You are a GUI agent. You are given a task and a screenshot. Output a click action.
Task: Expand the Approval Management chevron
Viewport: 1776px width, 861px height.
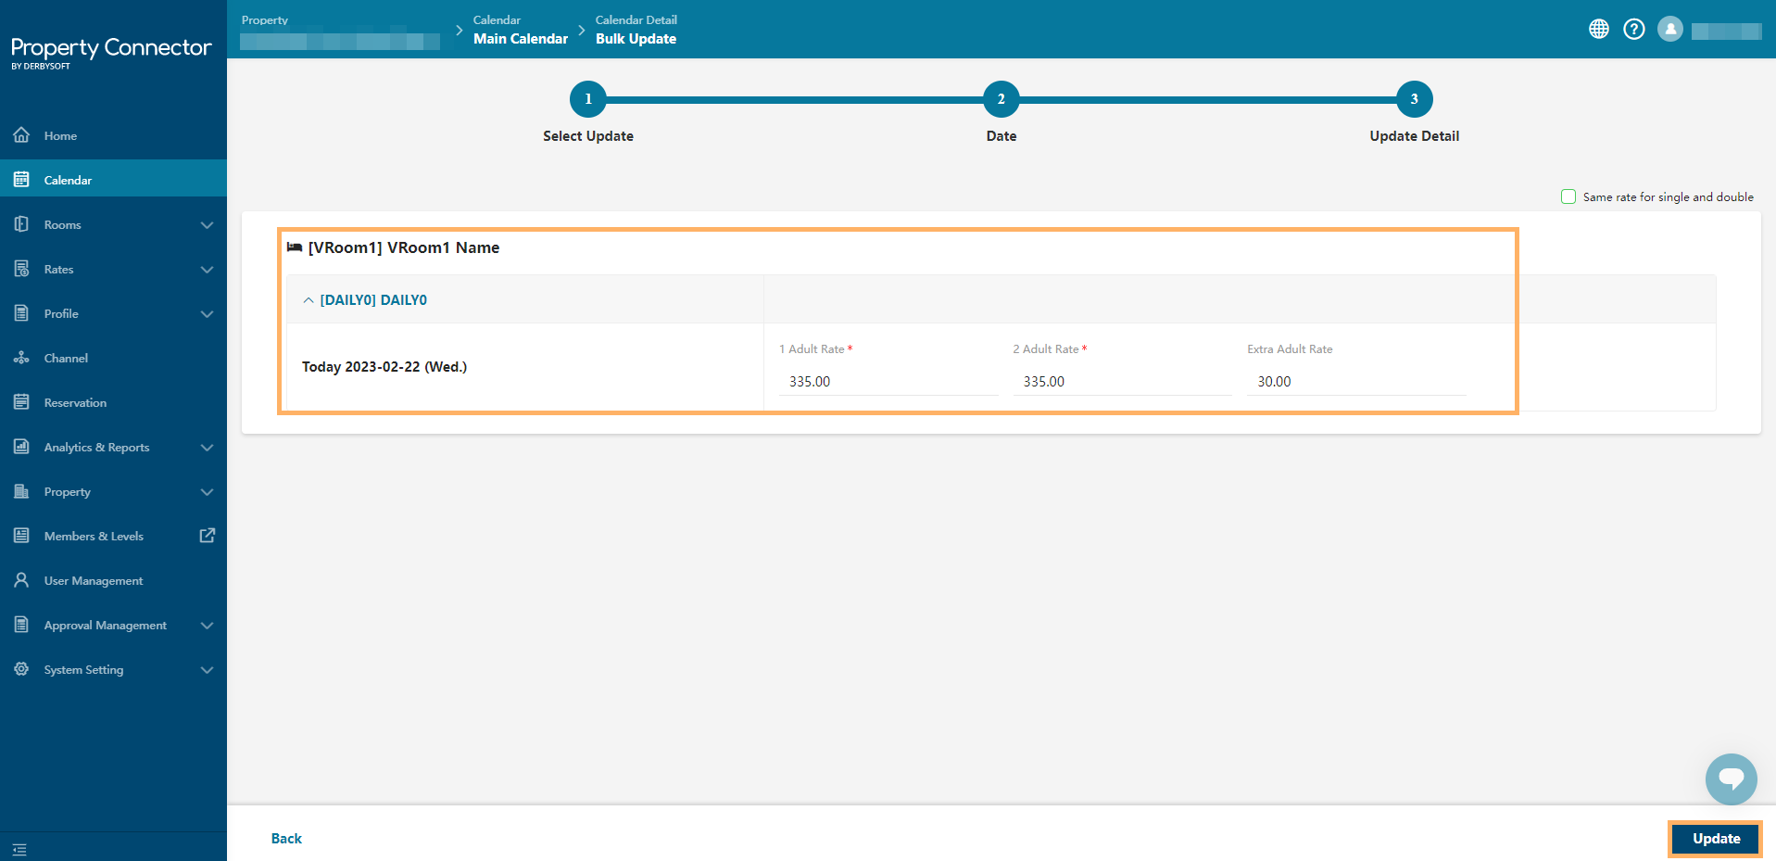207,626
